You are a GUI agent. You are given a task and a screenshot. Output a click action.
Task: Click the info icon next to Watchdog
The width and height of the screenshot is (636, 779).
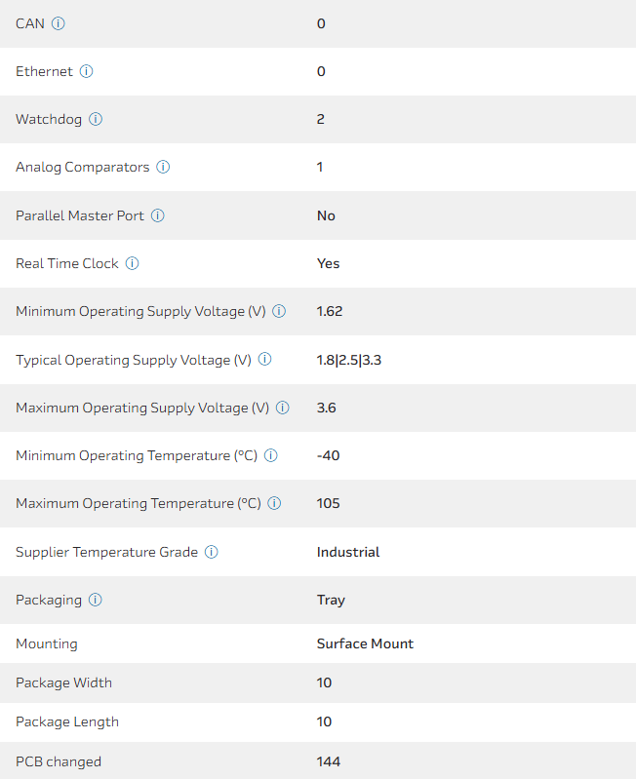pyautogui.click(x=96, y=119)
